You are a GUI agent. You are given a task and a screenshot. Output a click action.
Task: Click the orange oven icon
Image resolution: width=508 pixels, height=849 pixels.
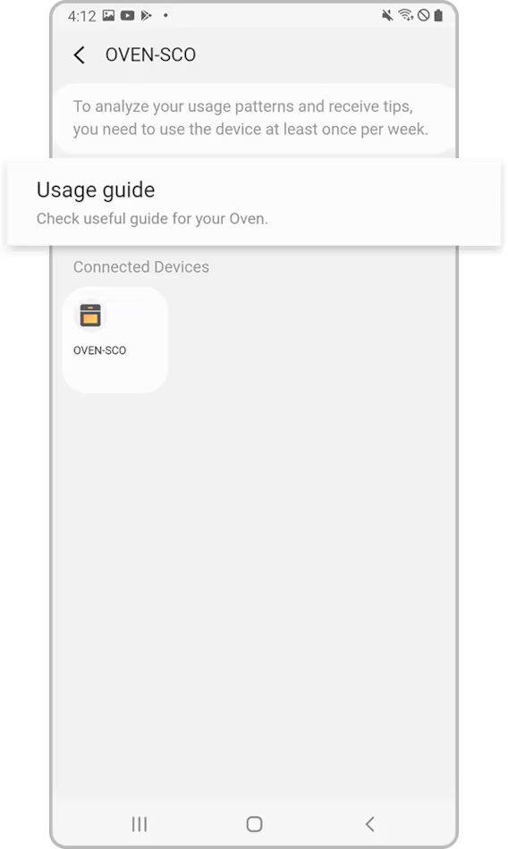coord(90,315)
